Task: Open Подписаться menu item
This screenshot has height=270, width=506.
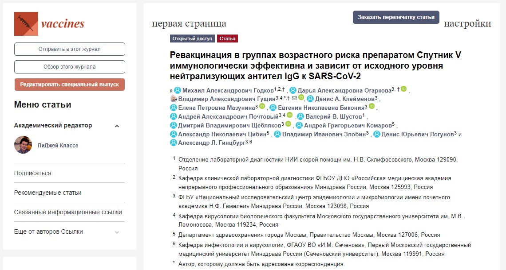Action: [32, 173]
